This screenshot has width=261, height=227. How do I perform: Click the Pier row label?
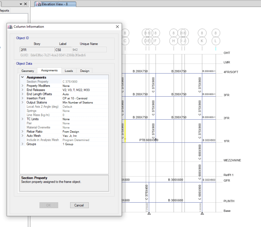tap(29, 123)
